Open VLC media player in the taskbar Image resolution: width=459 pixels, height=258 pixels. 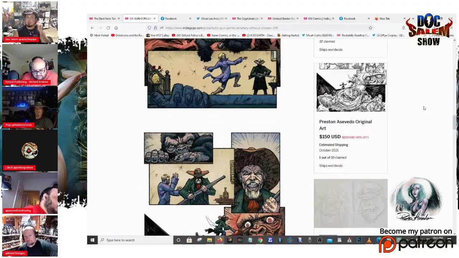tap(369, 240)
